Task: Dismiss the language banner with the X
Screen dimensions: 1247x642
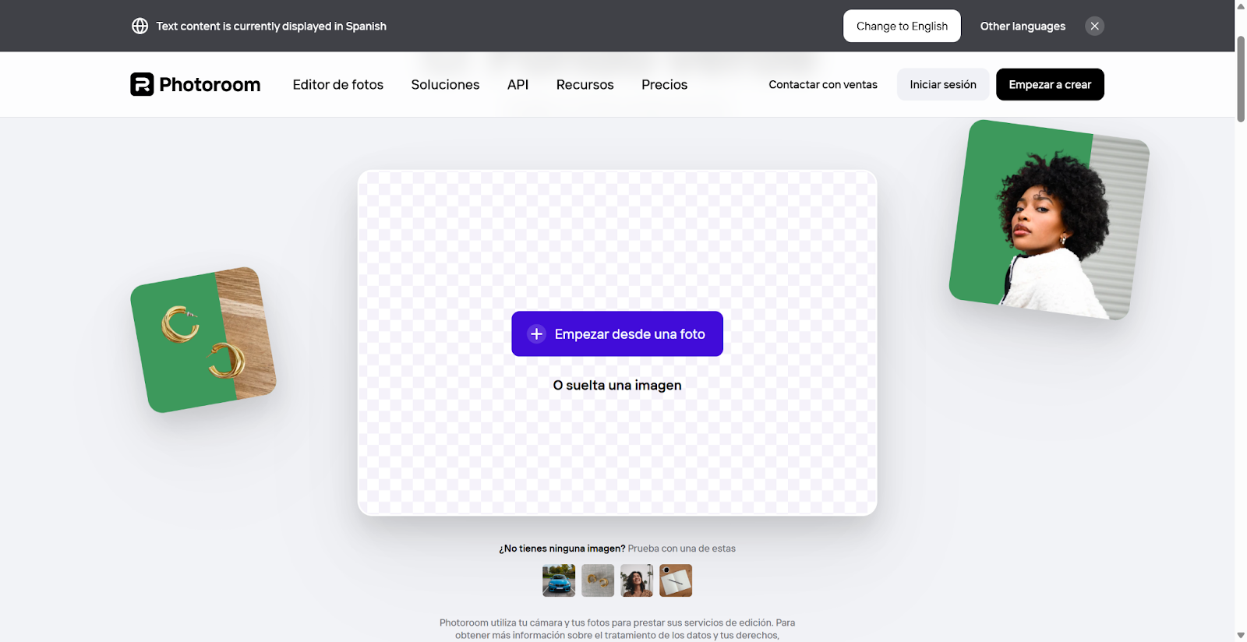Action: pos(1094,26)
